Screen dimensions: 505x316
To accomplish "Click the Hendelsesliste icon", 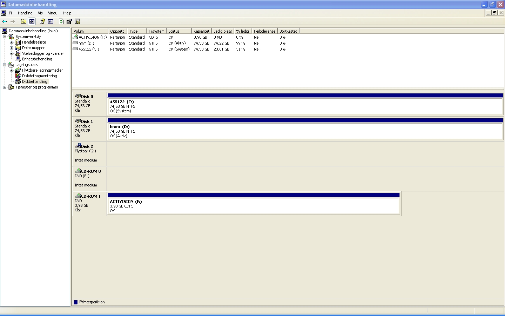I will [x=18, y=42].
